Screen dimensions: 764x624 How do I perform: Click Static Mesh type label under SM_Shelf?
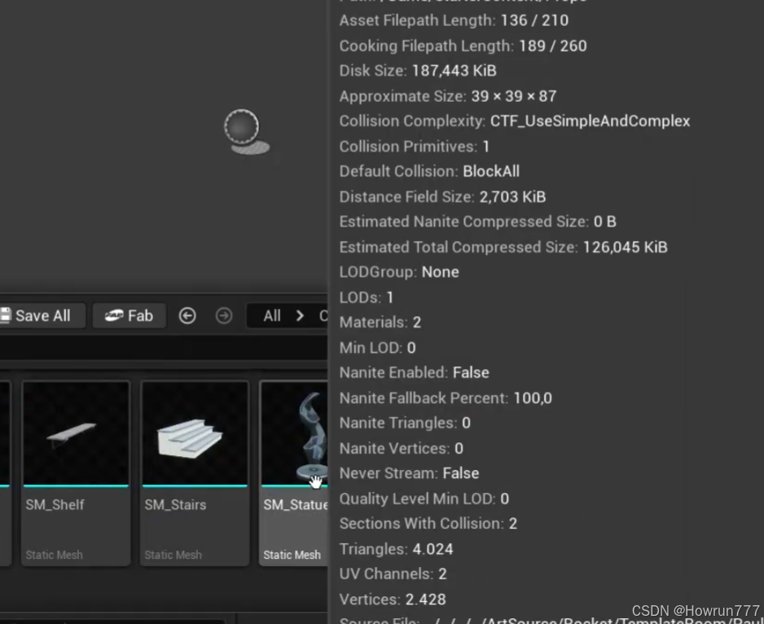54,555
